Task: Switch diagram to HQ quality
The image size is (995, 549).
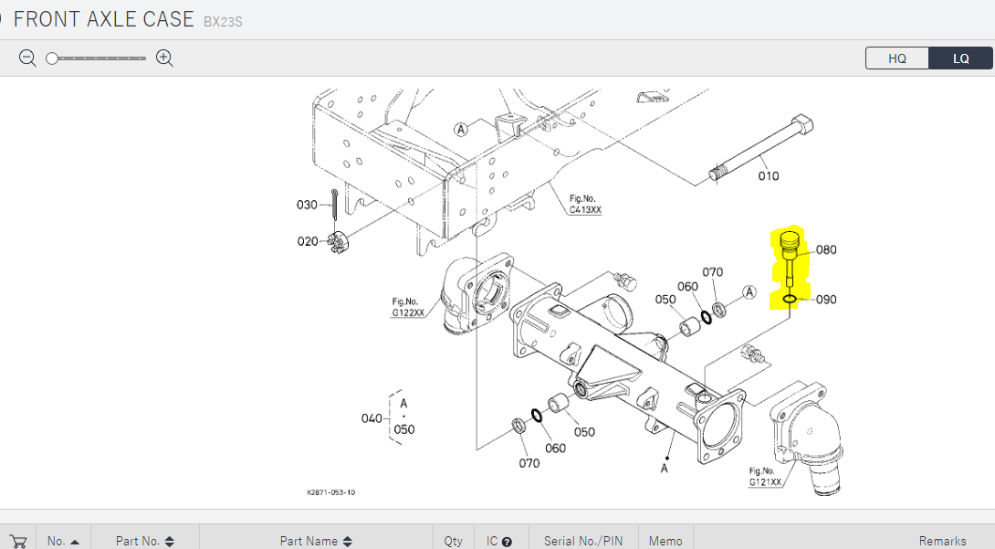Action: [897, 58]
